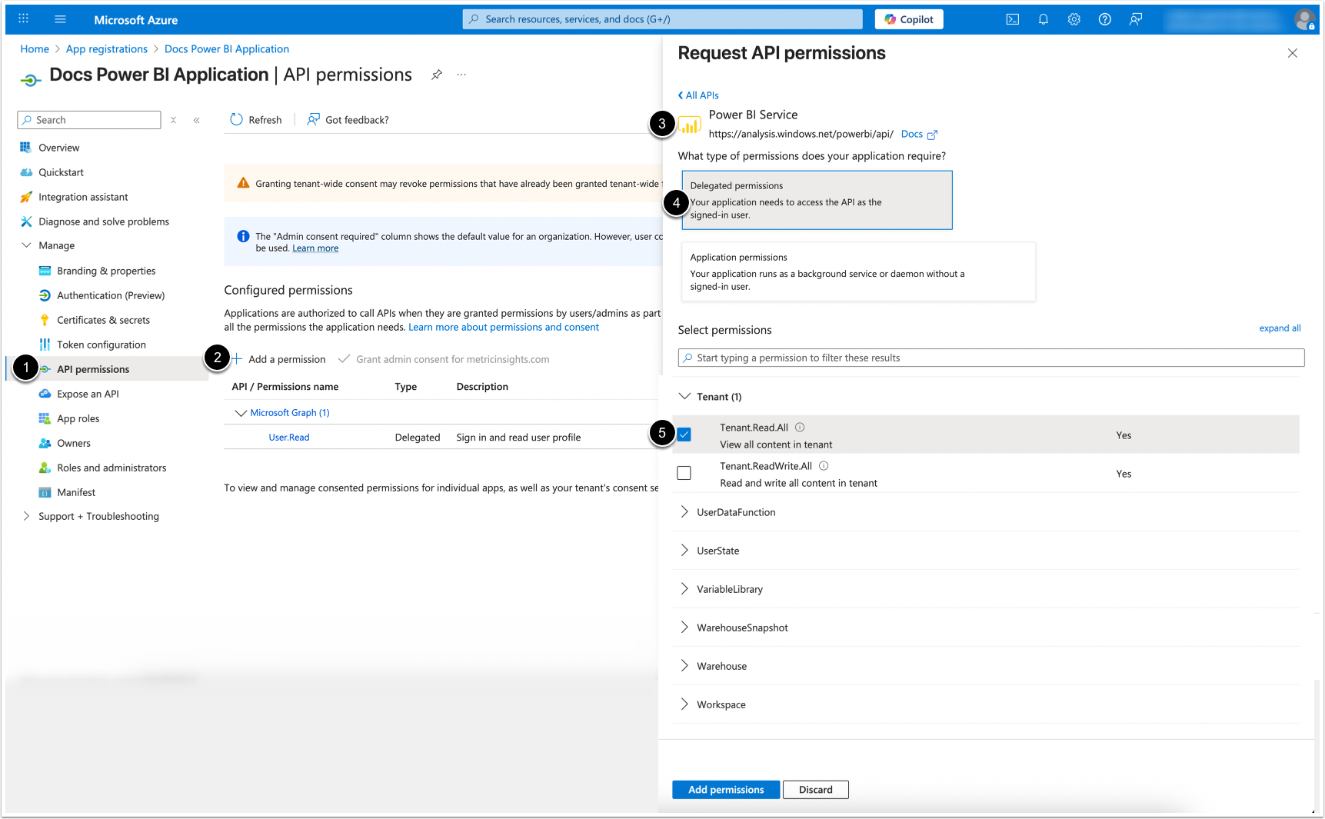Go to the Expose an API page
This screenshot has width=1325, height=819.
click(88, 394)
